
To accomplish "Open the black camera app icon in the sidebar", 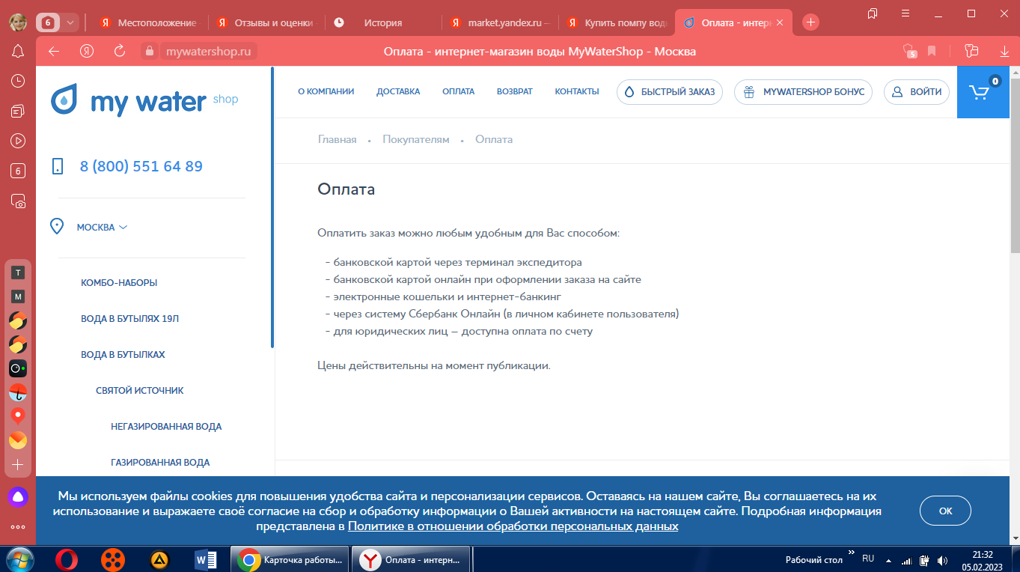I will [18, 368].
